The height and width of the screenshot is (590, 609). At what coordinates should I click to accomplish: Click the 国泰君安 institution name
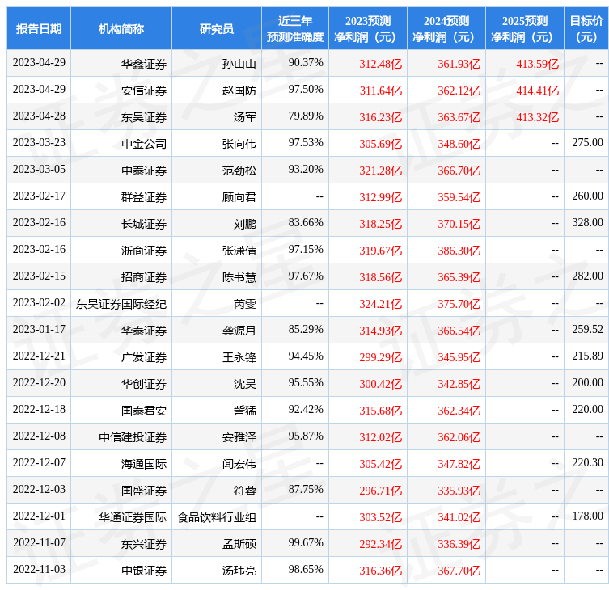(144, 411)
